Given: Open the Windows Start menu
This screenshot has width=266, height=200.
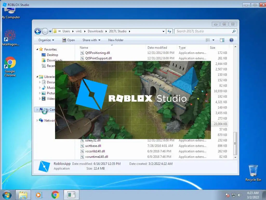Looking at the screenshot, I should 7,195.
